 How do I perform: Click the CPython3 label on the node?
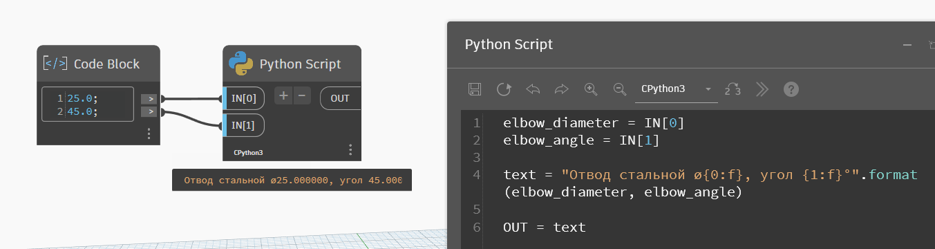248,152
